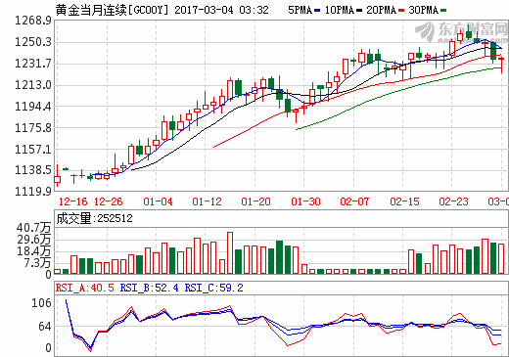Click the first candlestick near 12-16
This screenshot has height=357, width=509.
click(58, 176)
